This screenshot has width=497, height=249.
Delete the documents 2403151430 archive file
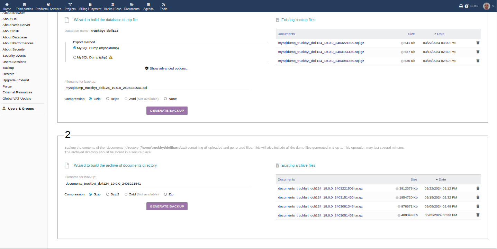[x=478, y=197]
